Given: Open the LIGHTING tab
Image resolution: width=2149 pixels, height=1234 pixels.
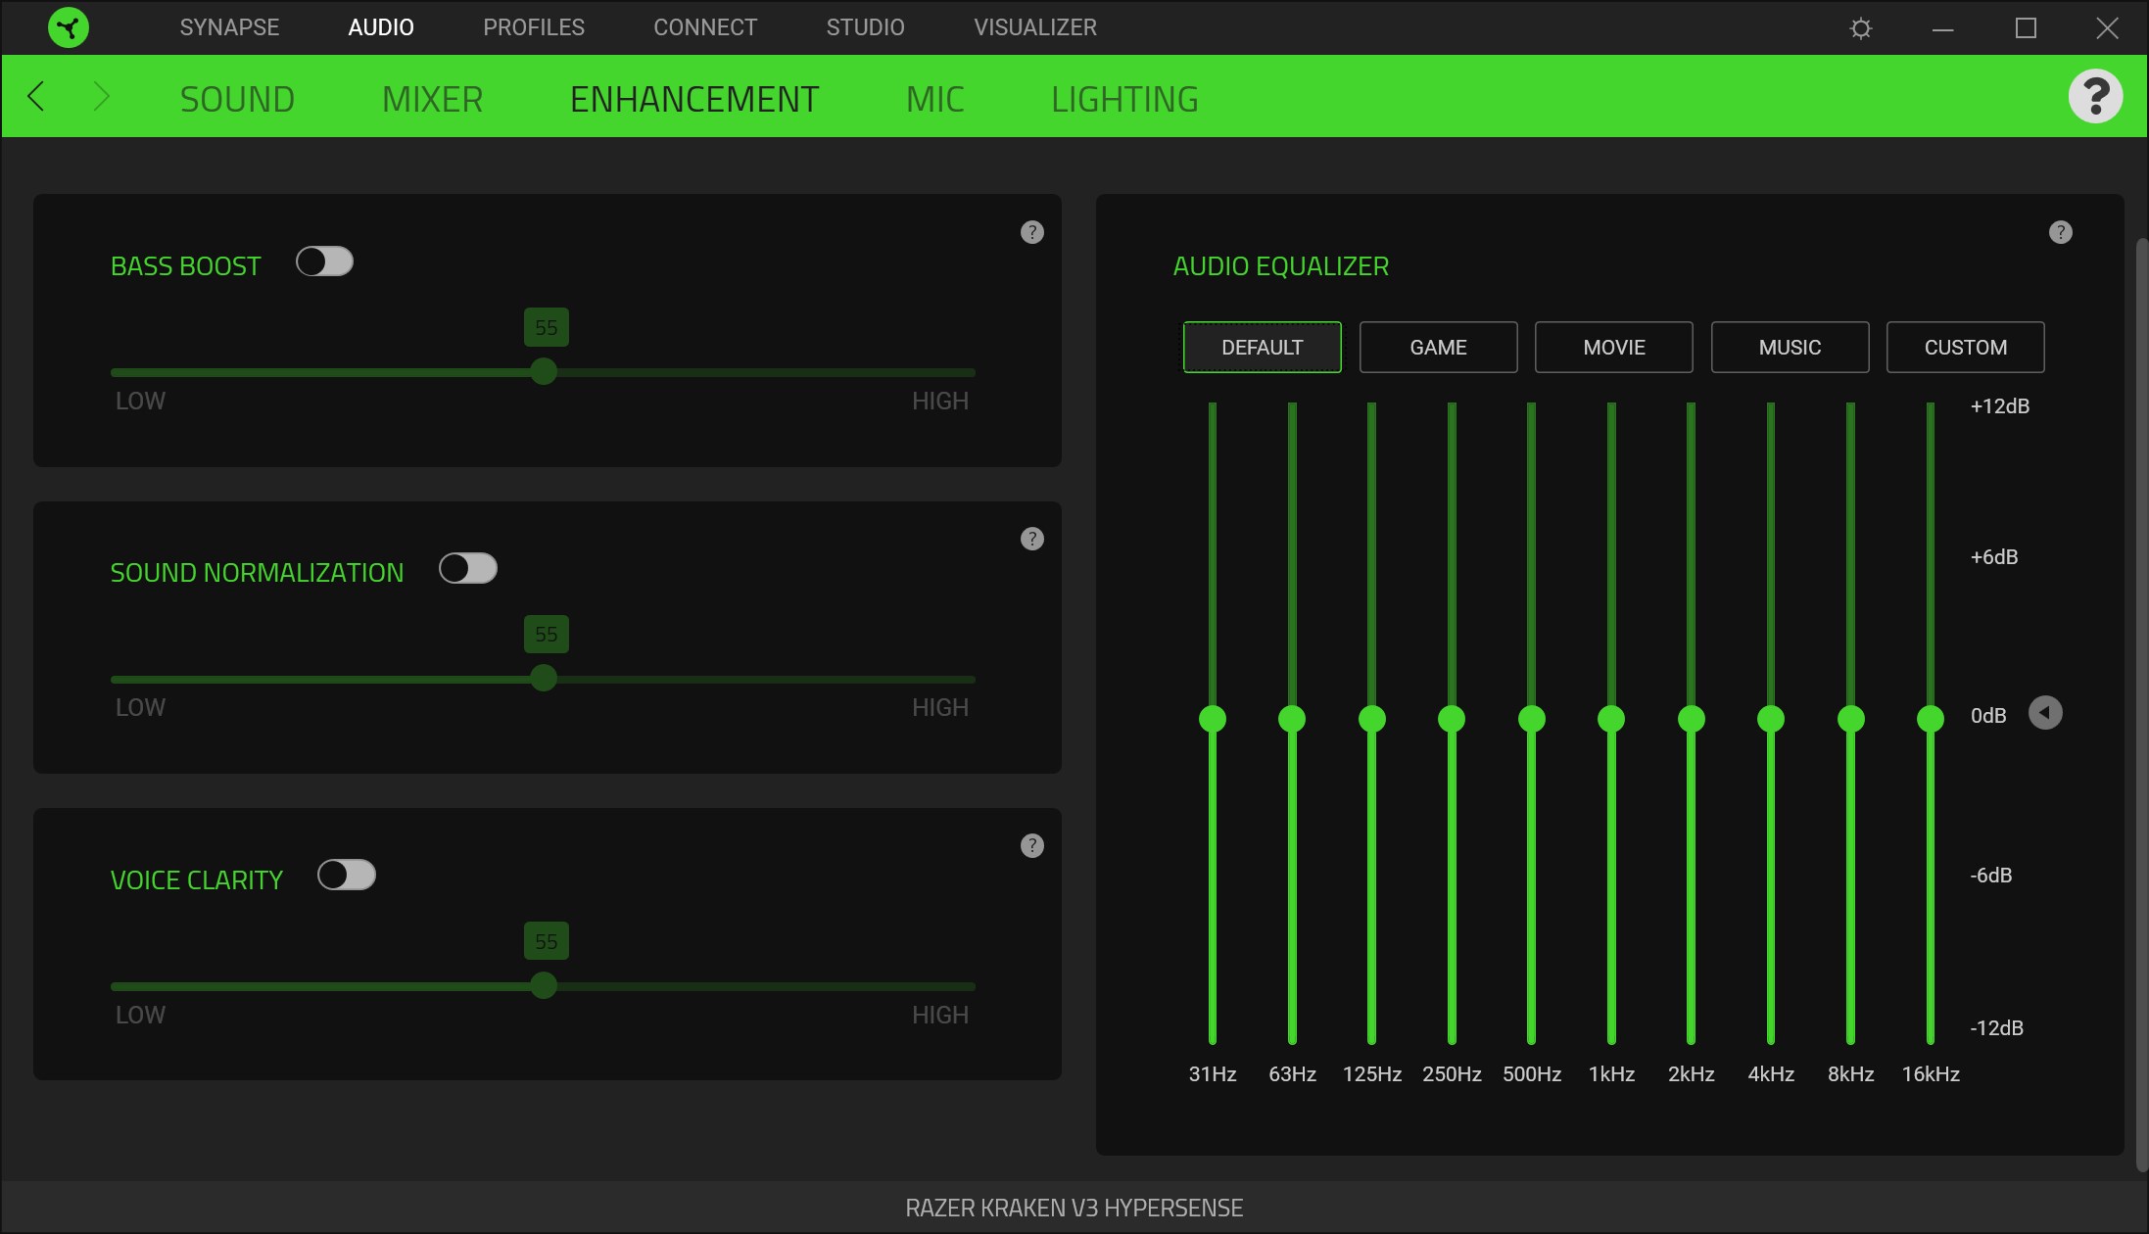Looking at the screenshot, I should coord(1124,99).
